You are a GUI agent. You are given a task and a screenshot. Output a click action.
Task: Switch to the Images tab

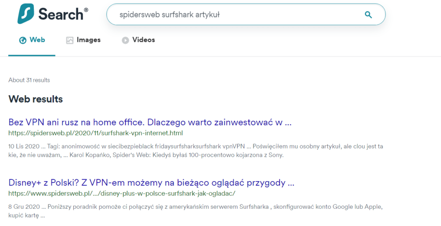(83, 40)
